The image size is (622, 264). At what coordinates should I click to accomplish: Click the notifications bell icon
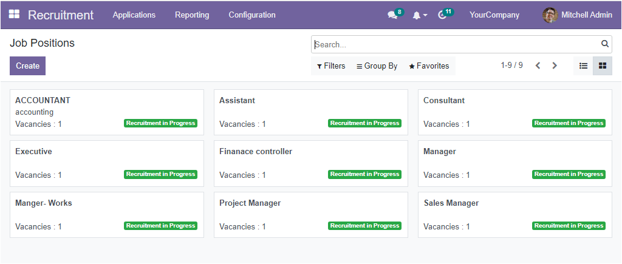point(417,15)
